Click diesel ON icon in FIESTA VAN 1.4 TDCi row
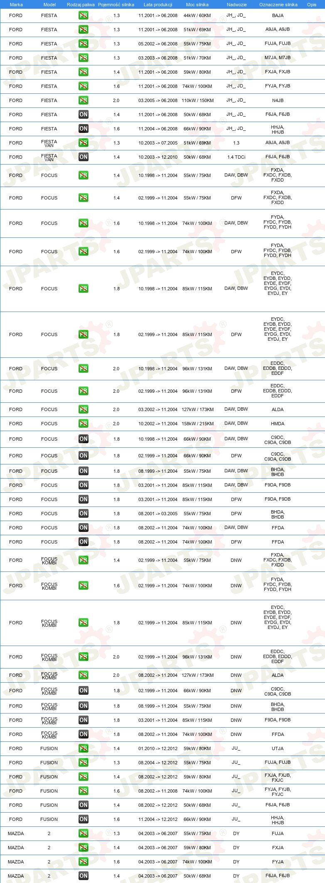 [x=83, y=157]
